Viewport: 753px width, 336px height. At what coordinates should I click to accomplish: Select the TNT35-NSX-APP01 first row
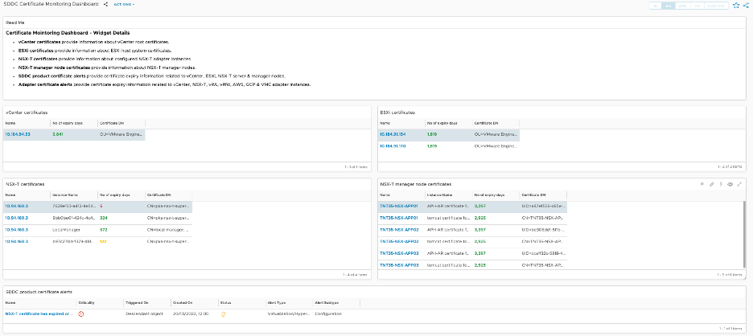(399, 206)
